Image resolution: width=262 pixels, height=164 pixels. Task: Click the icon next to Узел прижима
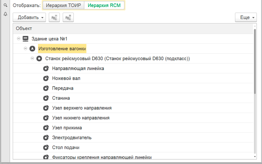pos(46,128)
